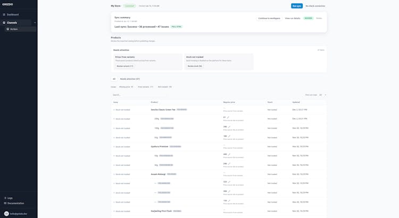Screen dimensions: 399x218
Task: Click Continue to workspace button
Action: 269,18
